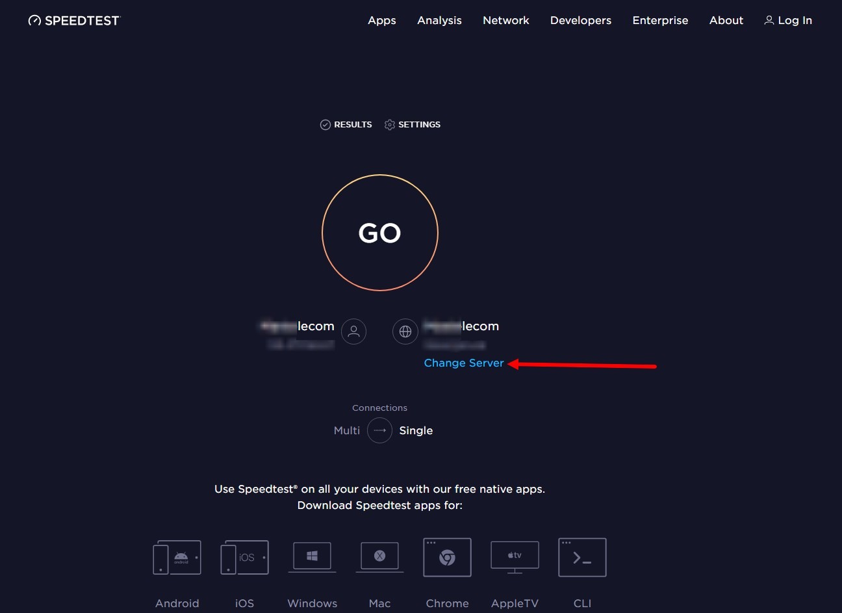Expand the Developers navigation menu

point(580,20)
